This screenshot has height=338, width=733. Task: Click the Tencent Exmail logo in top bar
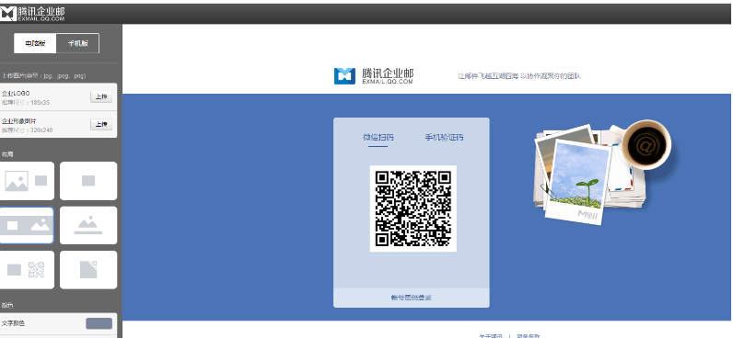click(x=33, y=14)
